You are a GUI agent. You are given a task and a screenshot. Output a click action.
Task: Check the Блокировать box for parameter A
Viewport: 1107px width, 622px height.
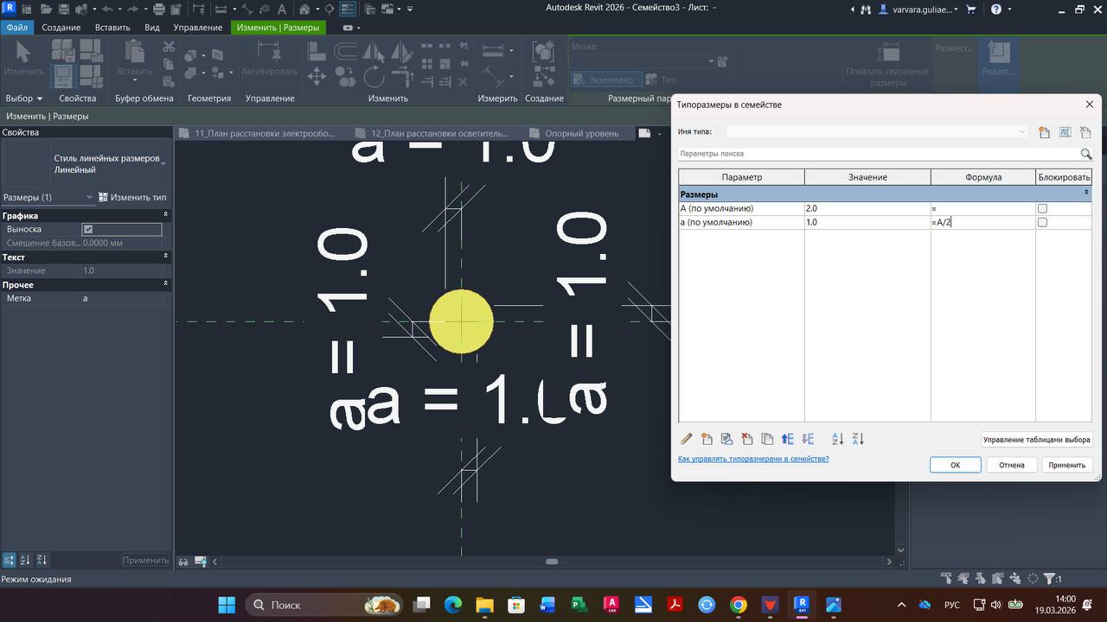1042,209
